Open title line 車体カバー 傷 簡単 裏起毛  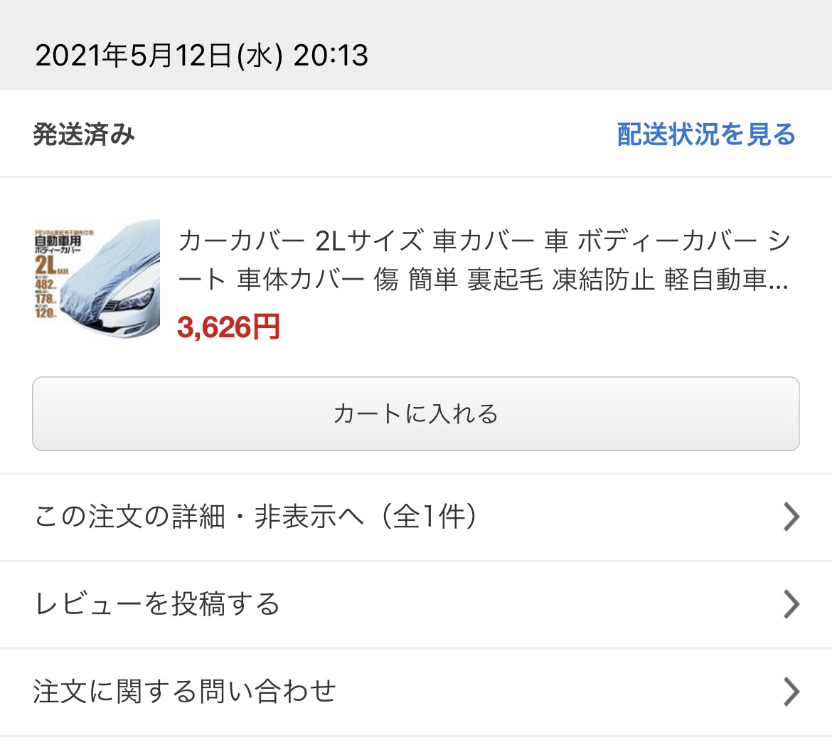point(390,280)
